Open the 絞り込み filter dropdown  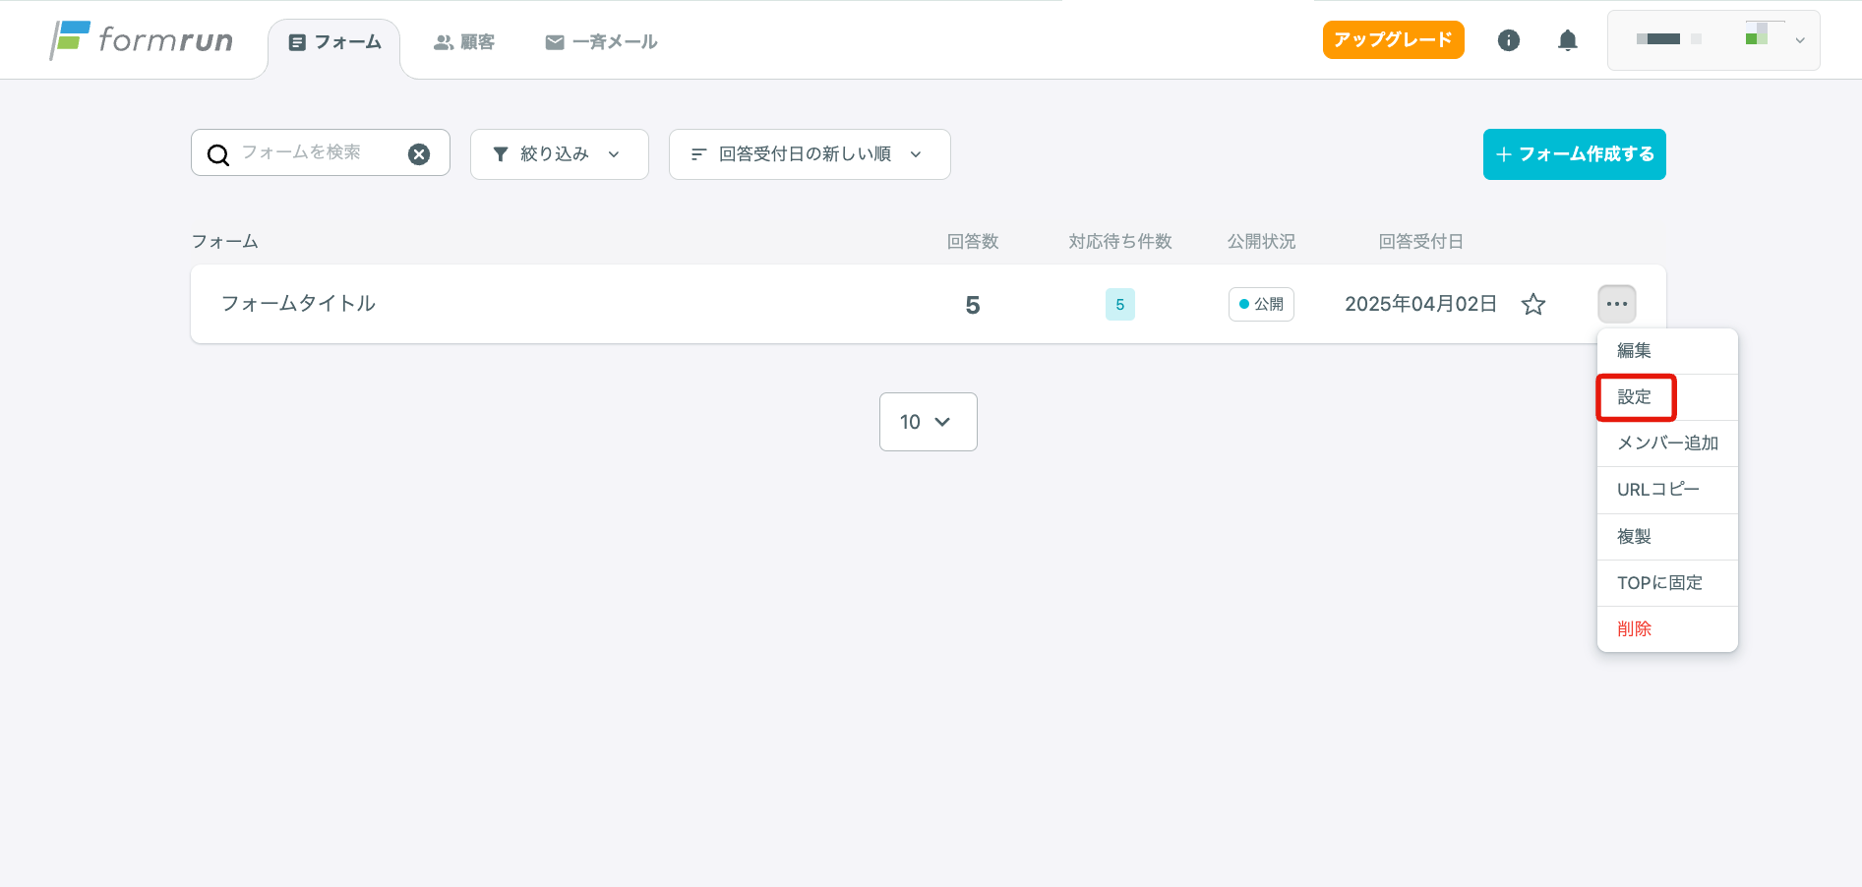pos(560,154)
